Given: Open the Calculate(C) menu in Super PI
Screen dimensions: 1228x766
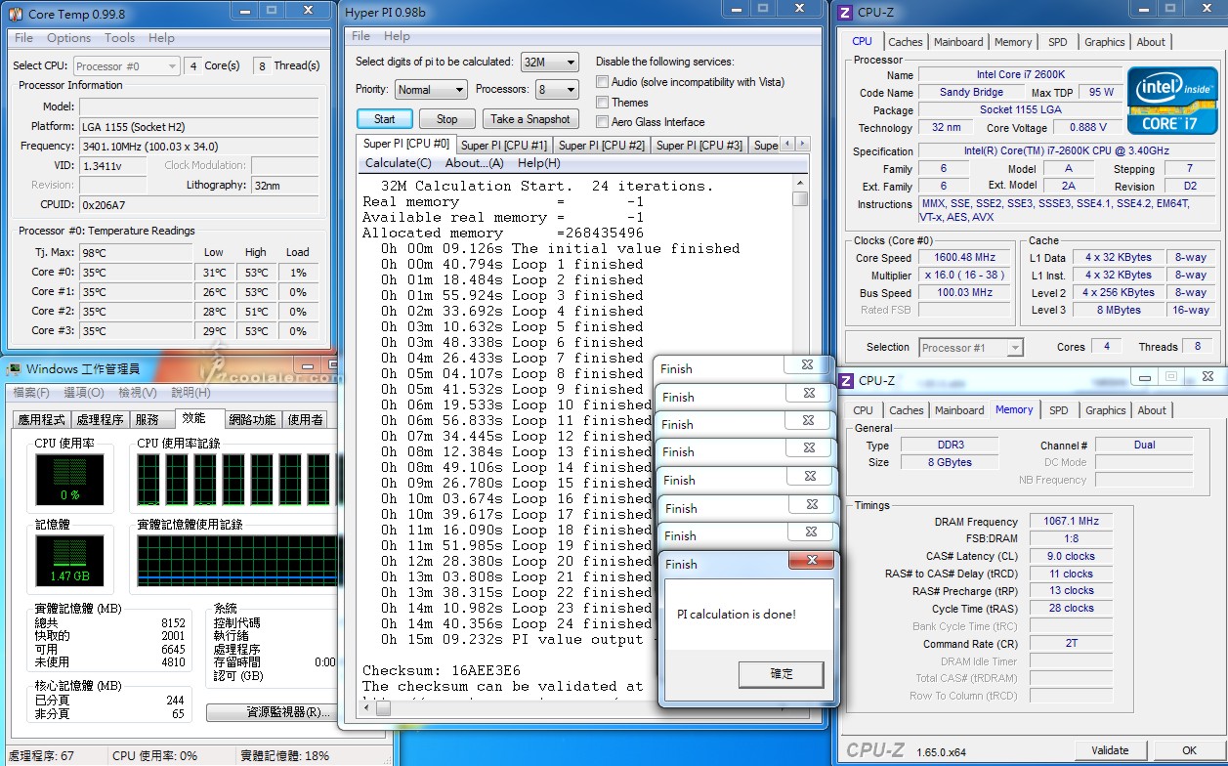Looking at the screenshot, I should click(399, 163).
